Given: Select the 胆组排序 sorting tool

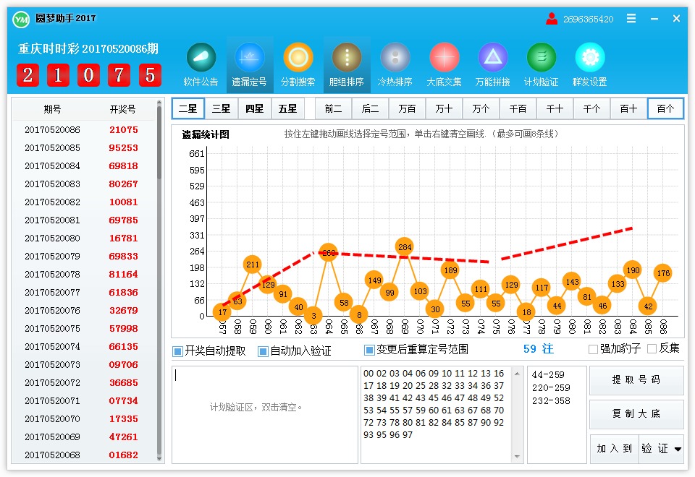Looking at the screenshot, I should [x=346, y=64].
